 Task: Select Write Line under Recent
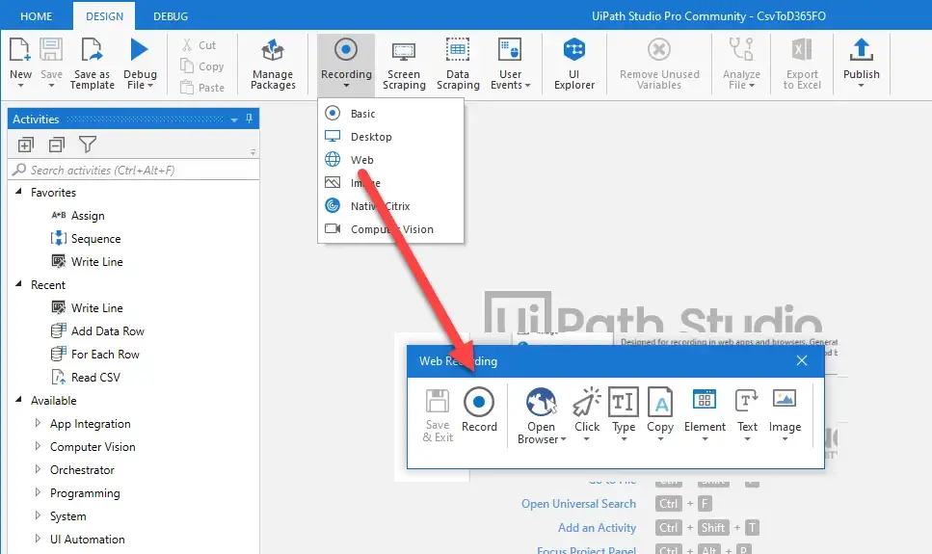87,308
